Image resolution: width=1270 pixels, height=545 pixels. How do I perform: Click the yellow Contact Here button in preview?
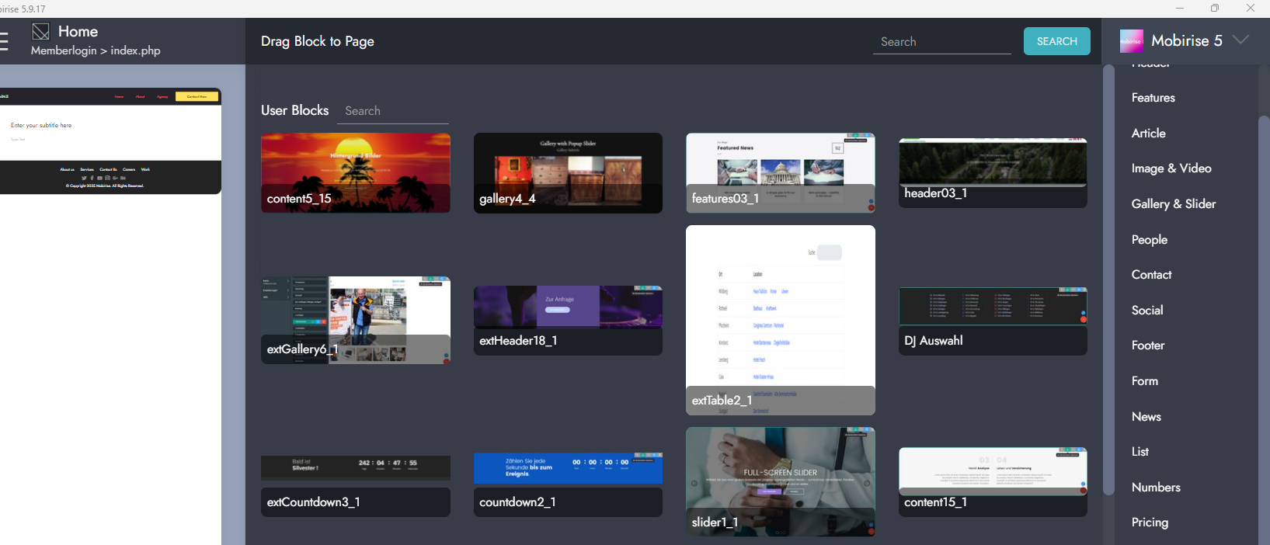[x=197, y=97]
